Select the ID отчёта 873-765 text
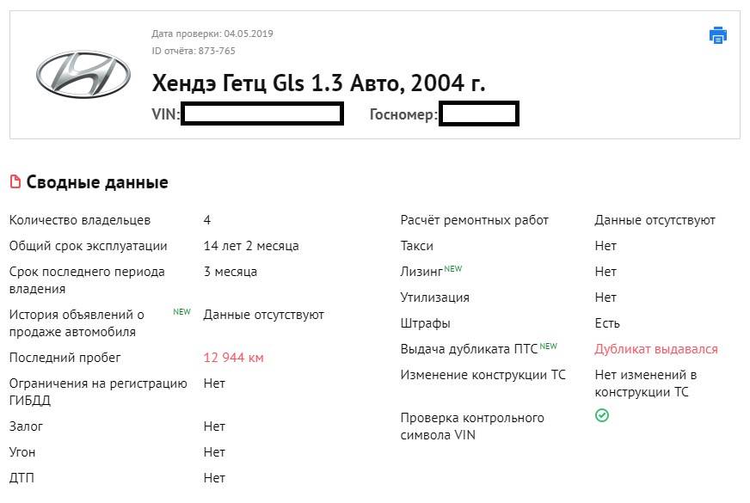The image size is (750, 503). point(194,51)
